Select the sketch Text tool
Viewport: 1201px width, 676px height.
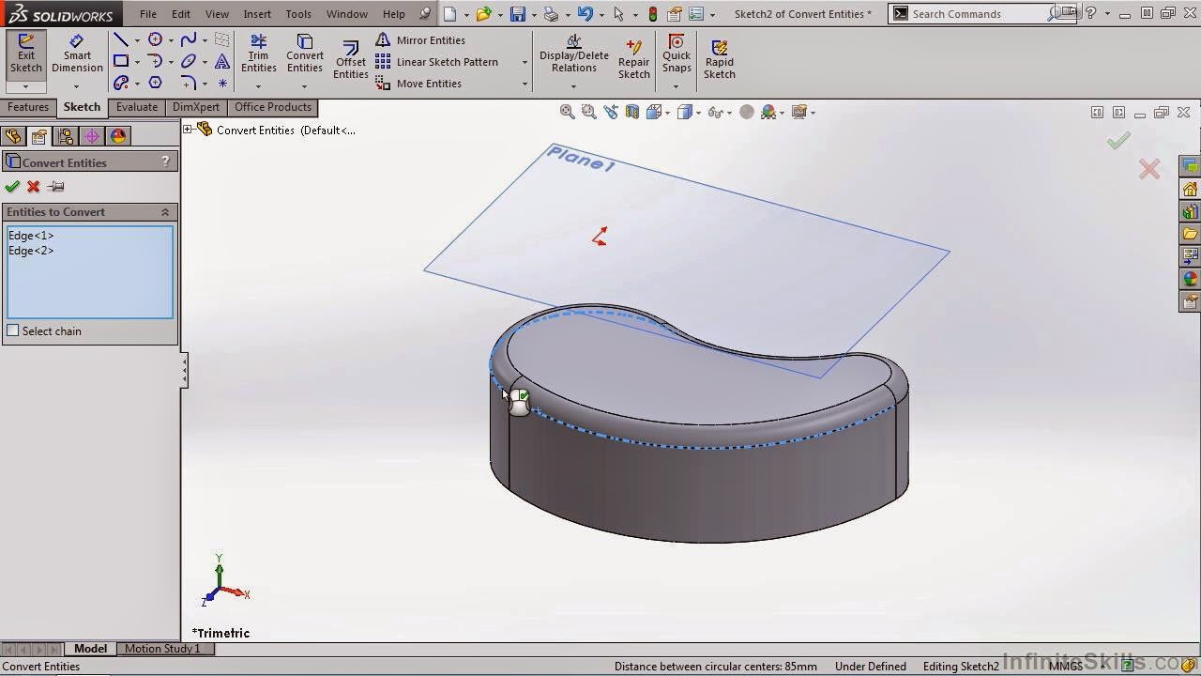(x=222, y=61)
